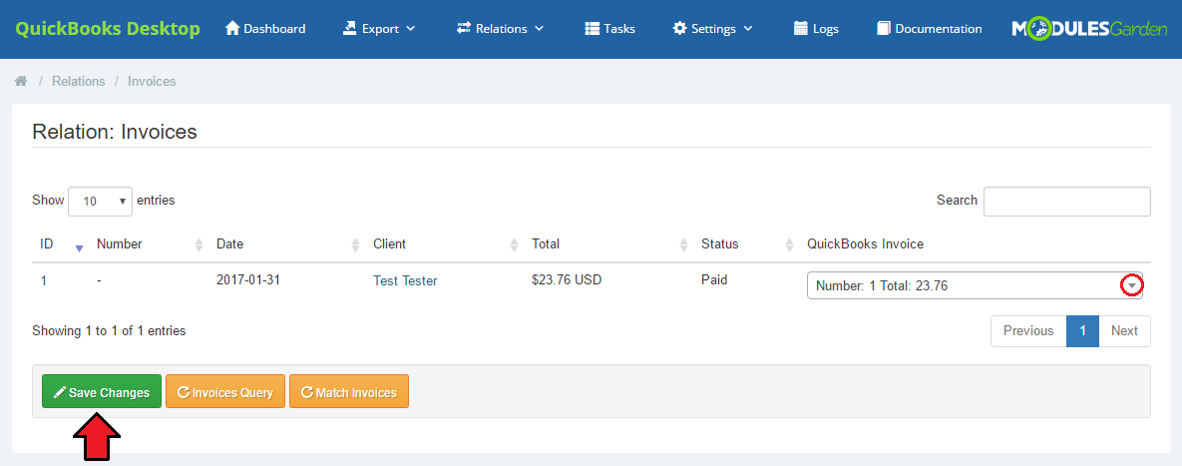Click the home icon in the breadcrumb

tap(21, 82)
